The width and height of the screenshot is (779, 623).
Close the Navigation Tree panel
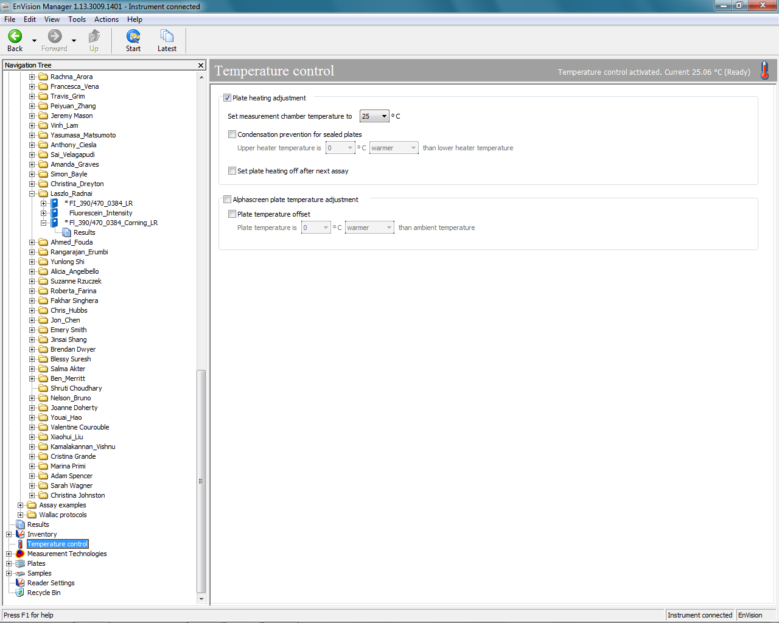(x=201, y=65)
